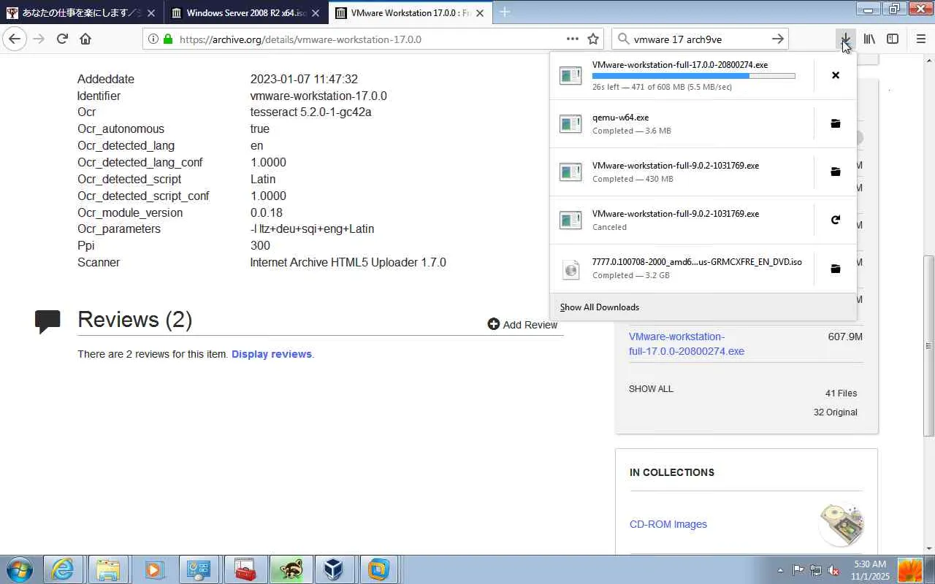Reload the current archive.org page
This screenshot has width=935, height=584.
tap(62, 39)
